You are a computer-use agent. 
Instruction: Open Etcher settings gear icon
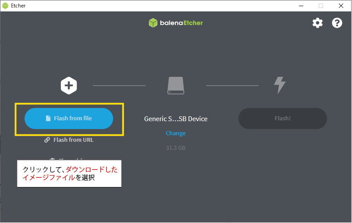click(317, 23)
